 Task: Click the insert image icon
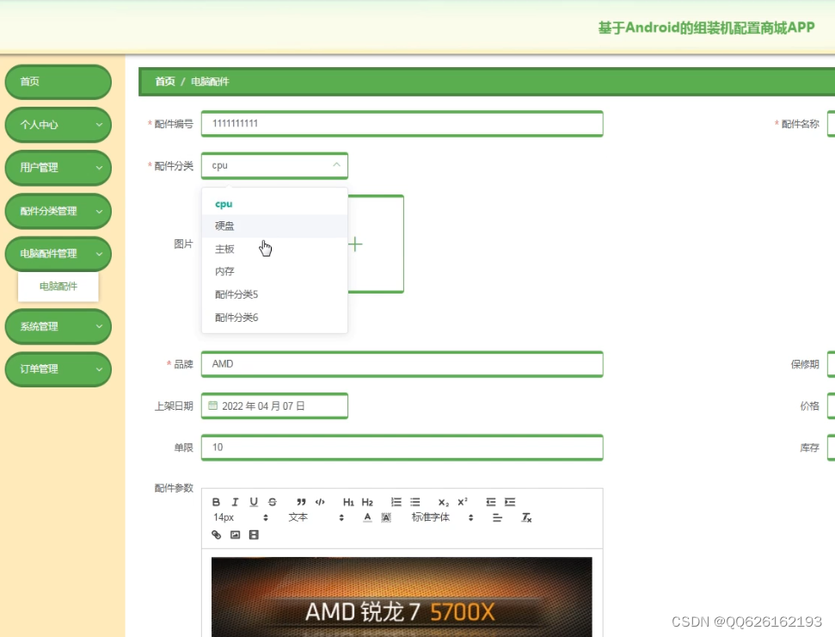[233, 535]
